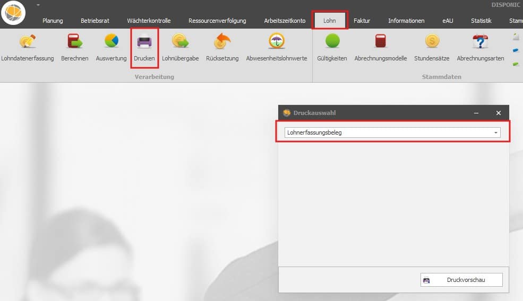Click the green Gültigkeiten icon

tap(332, 42)
